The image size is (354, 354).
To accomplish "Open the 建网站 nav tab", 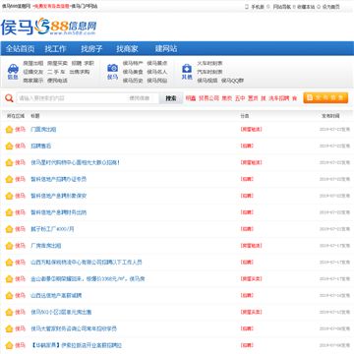I will (166, 49).
